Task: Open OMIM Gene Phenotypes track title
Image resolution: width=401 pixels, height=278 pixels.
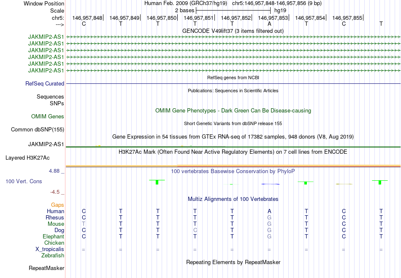Action: [233, 110]
